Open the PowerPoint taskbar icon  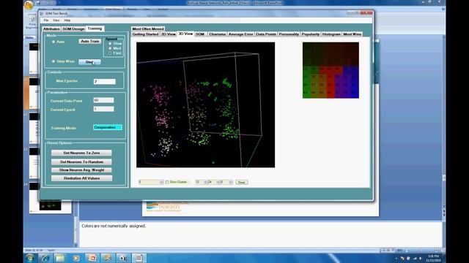tap(92, 258)
